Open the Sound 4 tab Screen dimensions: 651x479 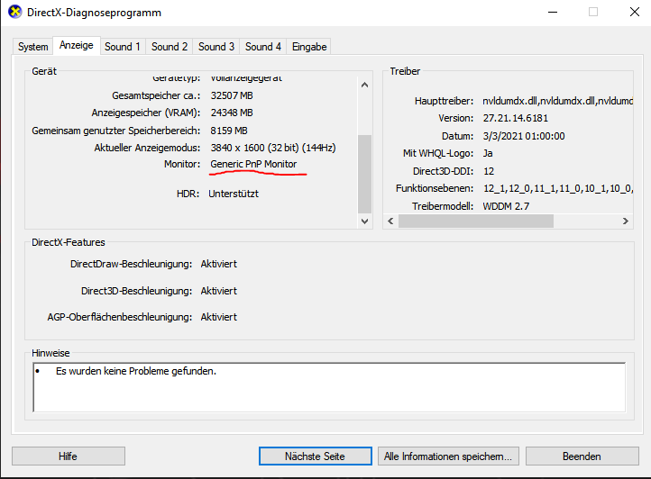pyautogui.click(x=263, y=47)
